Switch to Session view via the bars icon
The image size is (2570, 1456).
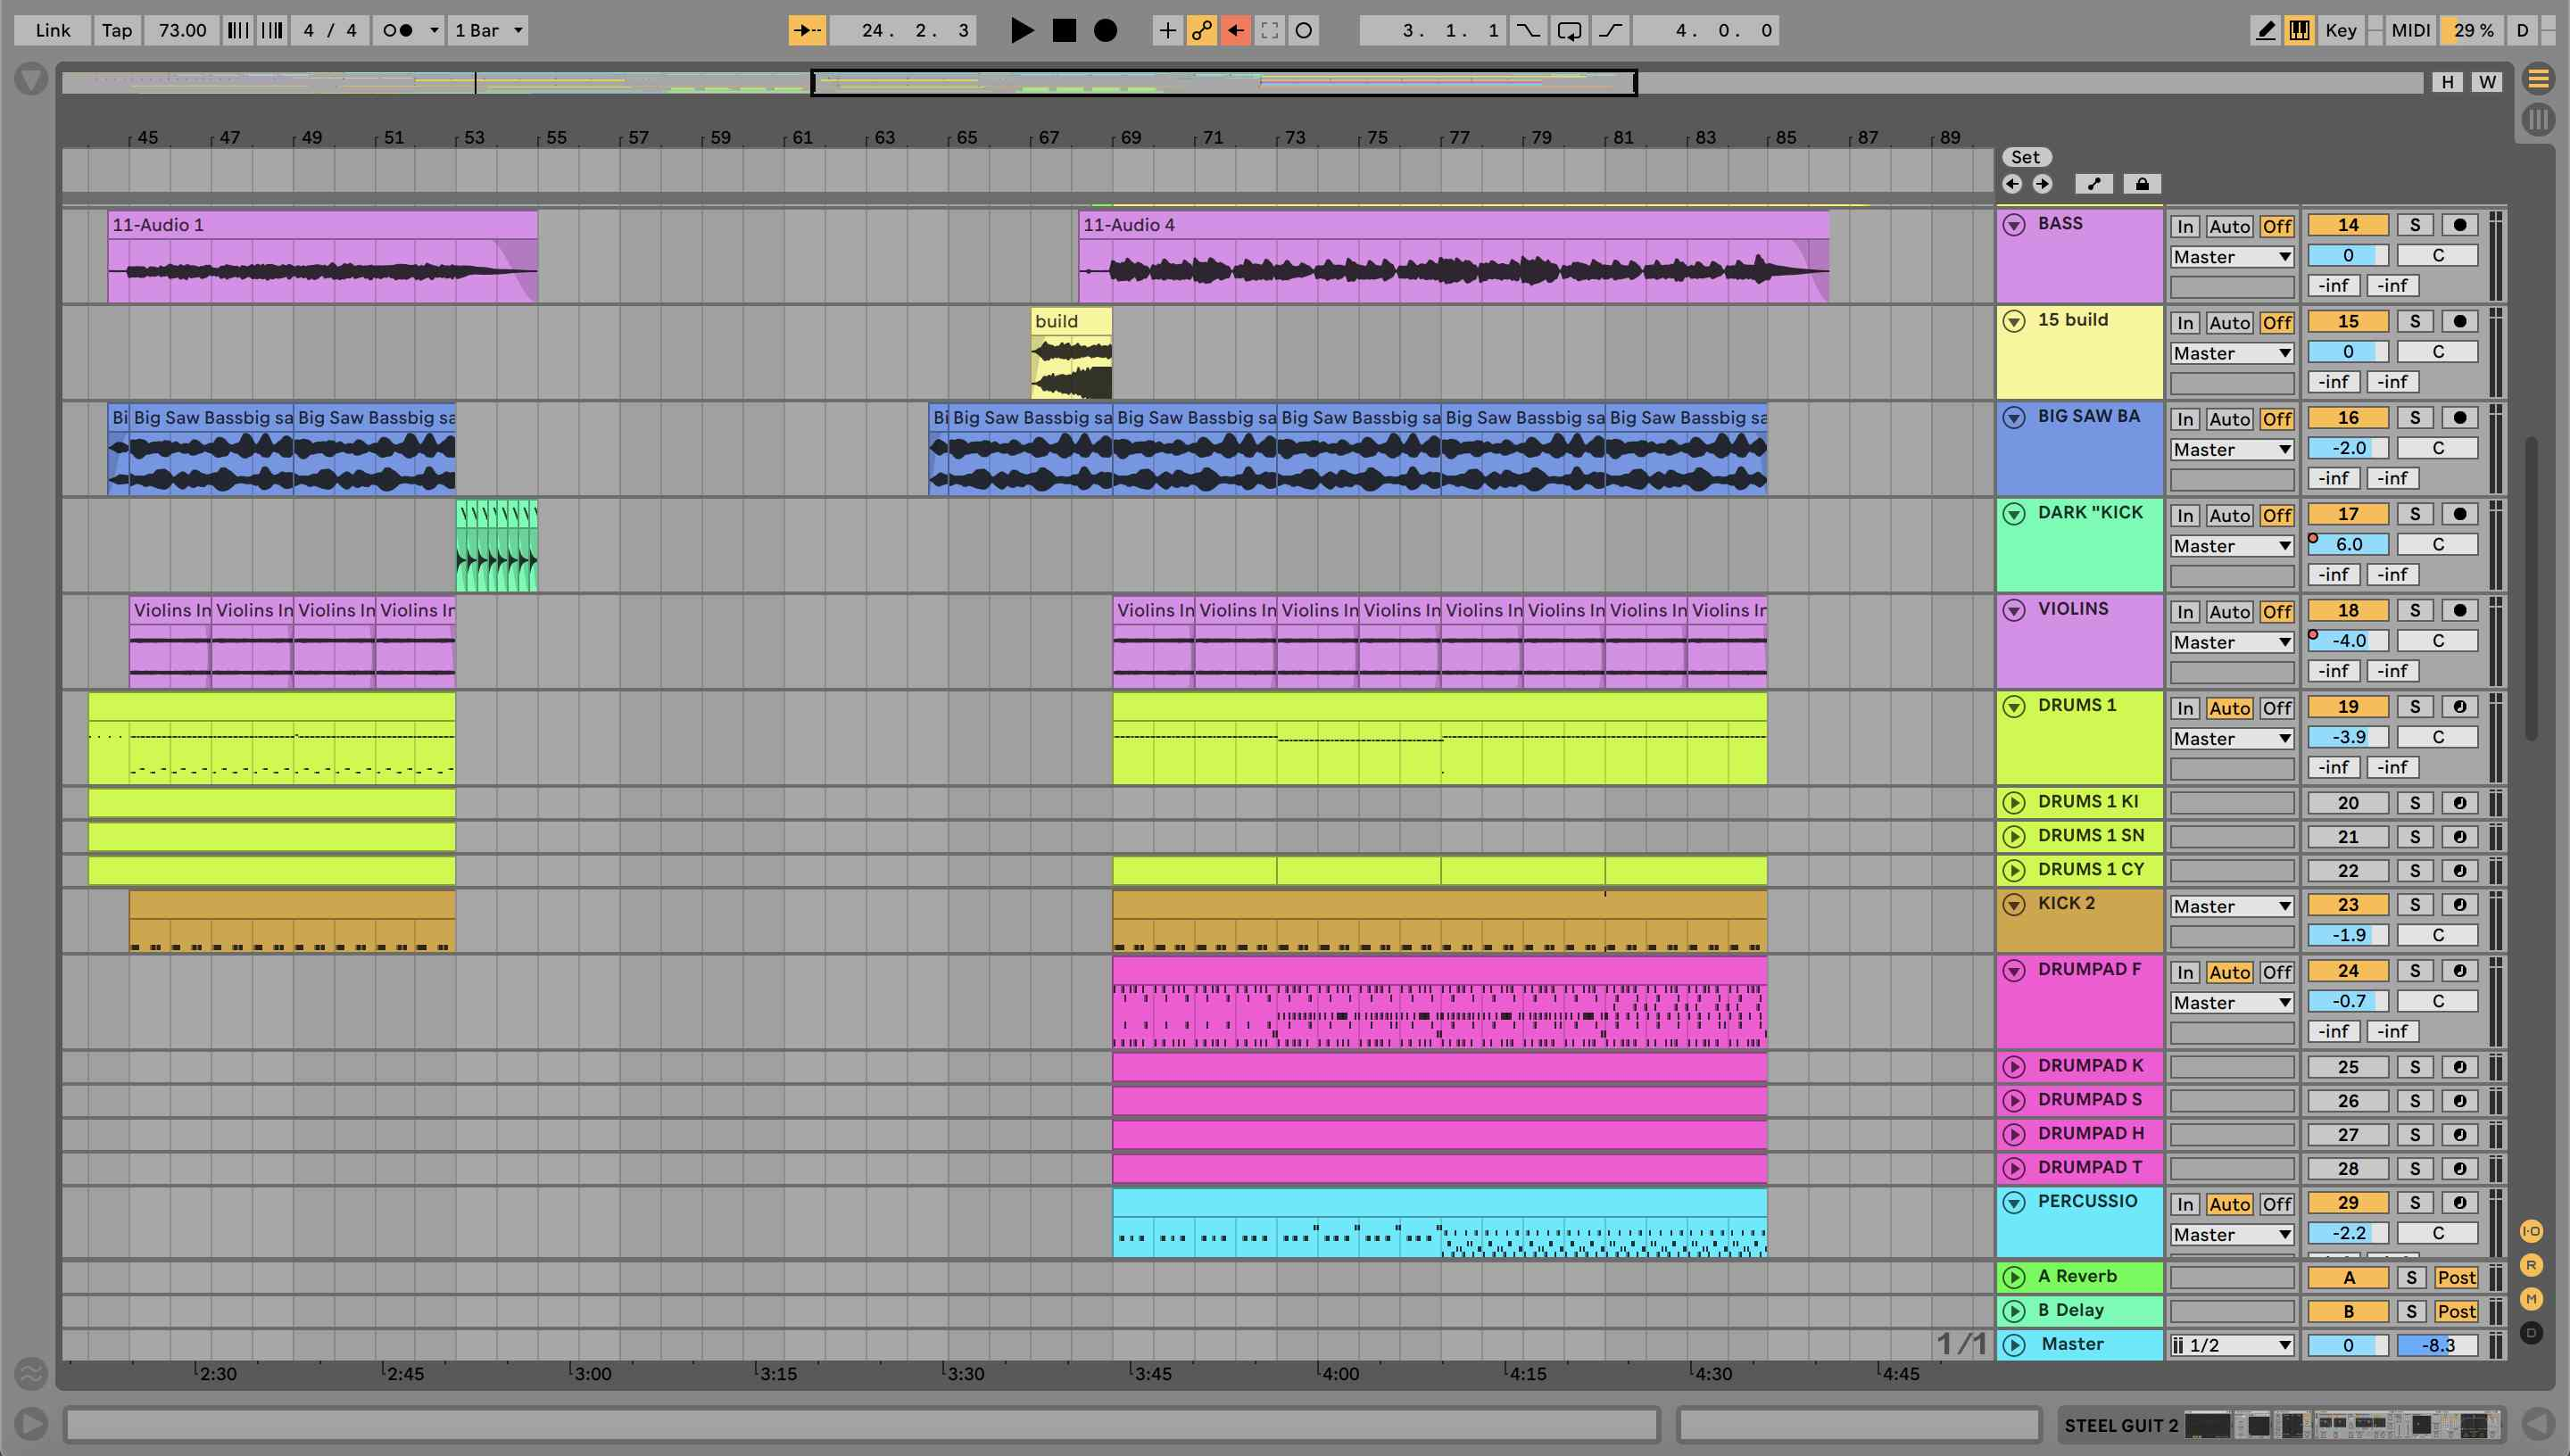coord(2538,120)
